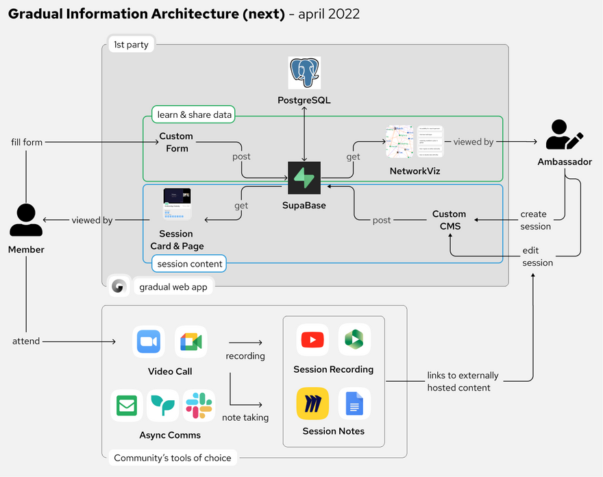This screenshot has height=477, width=603.
Task: Click the '1st party' label tag
Action: [x=131, y=45]
